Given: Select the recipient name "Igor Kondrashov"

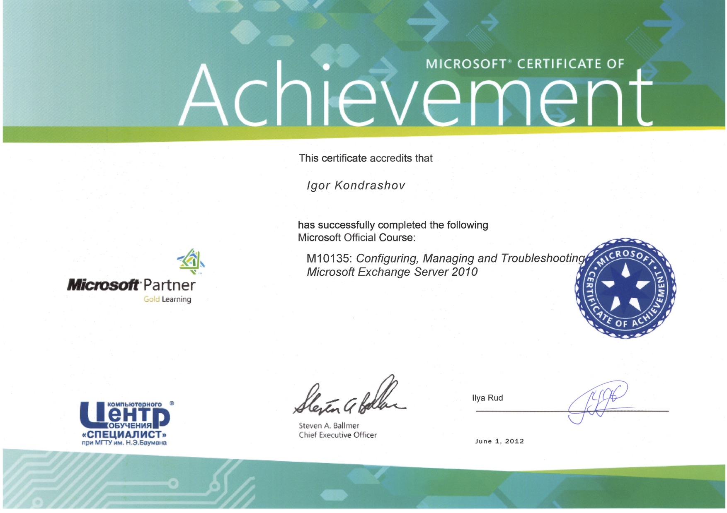Looking at the screenshot, I should click(356, 185).
